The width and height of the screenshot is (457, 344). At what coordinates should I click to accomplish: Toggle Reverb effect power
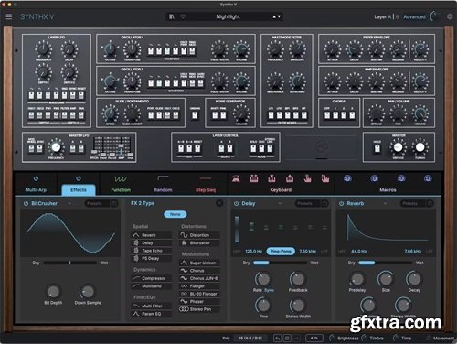click(x=341, y=203)
